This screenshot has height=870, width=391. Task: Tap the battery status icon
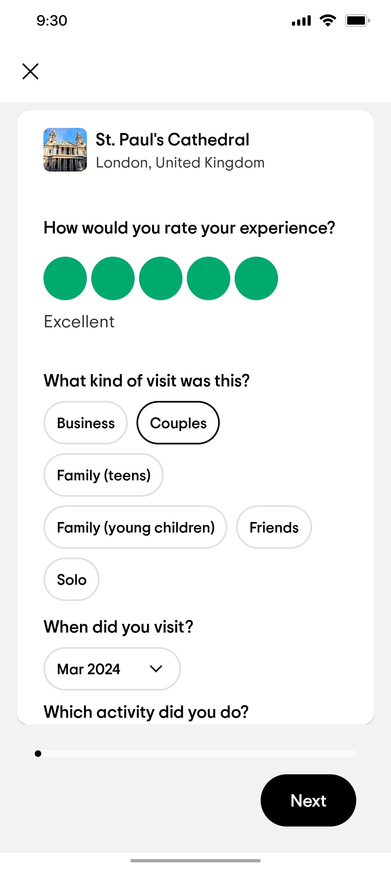(x=357, y=20)
